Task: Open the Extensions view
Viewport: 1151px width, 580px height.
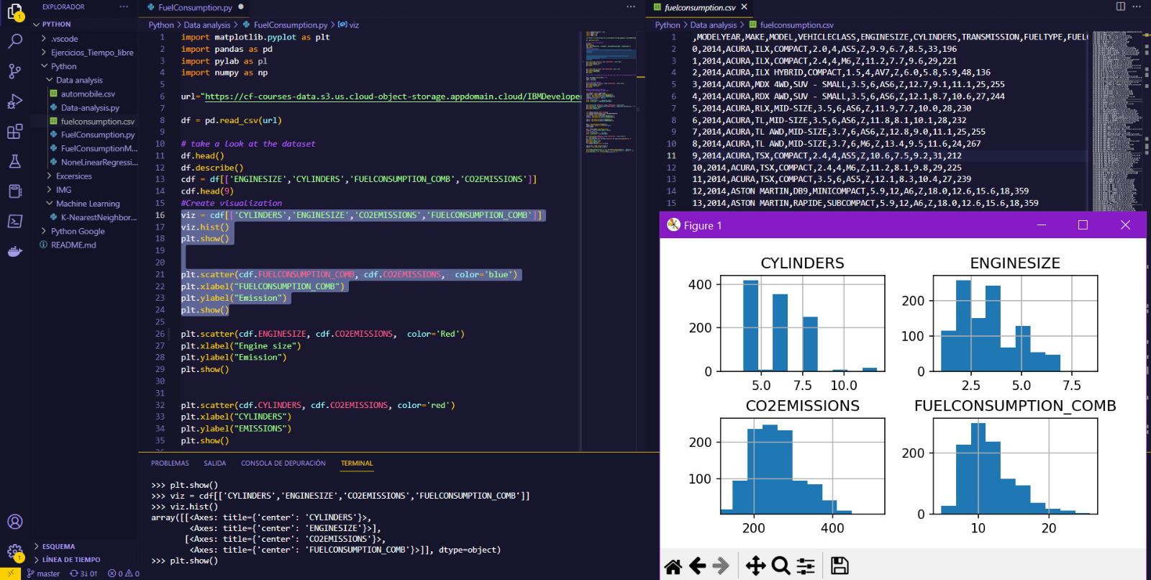Action: click(14, 132)
